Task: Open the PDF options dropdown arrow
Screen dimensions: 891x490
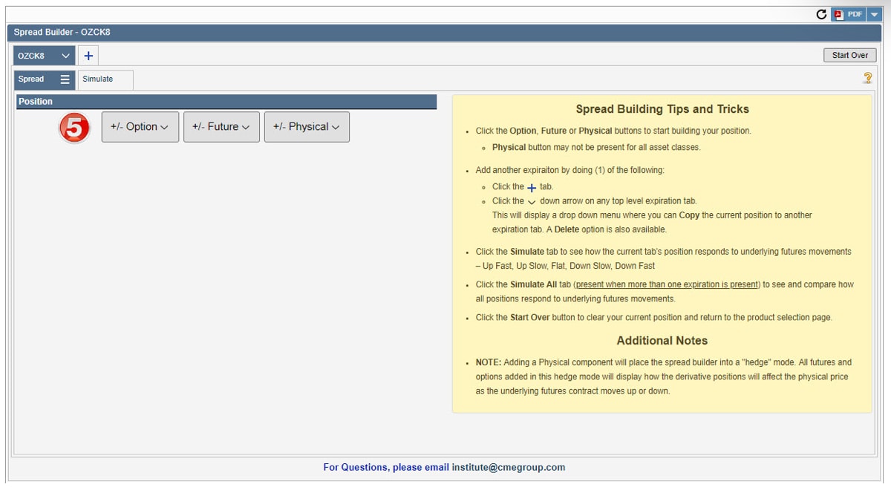Action: pyautogui.click(x=874, y=14)
